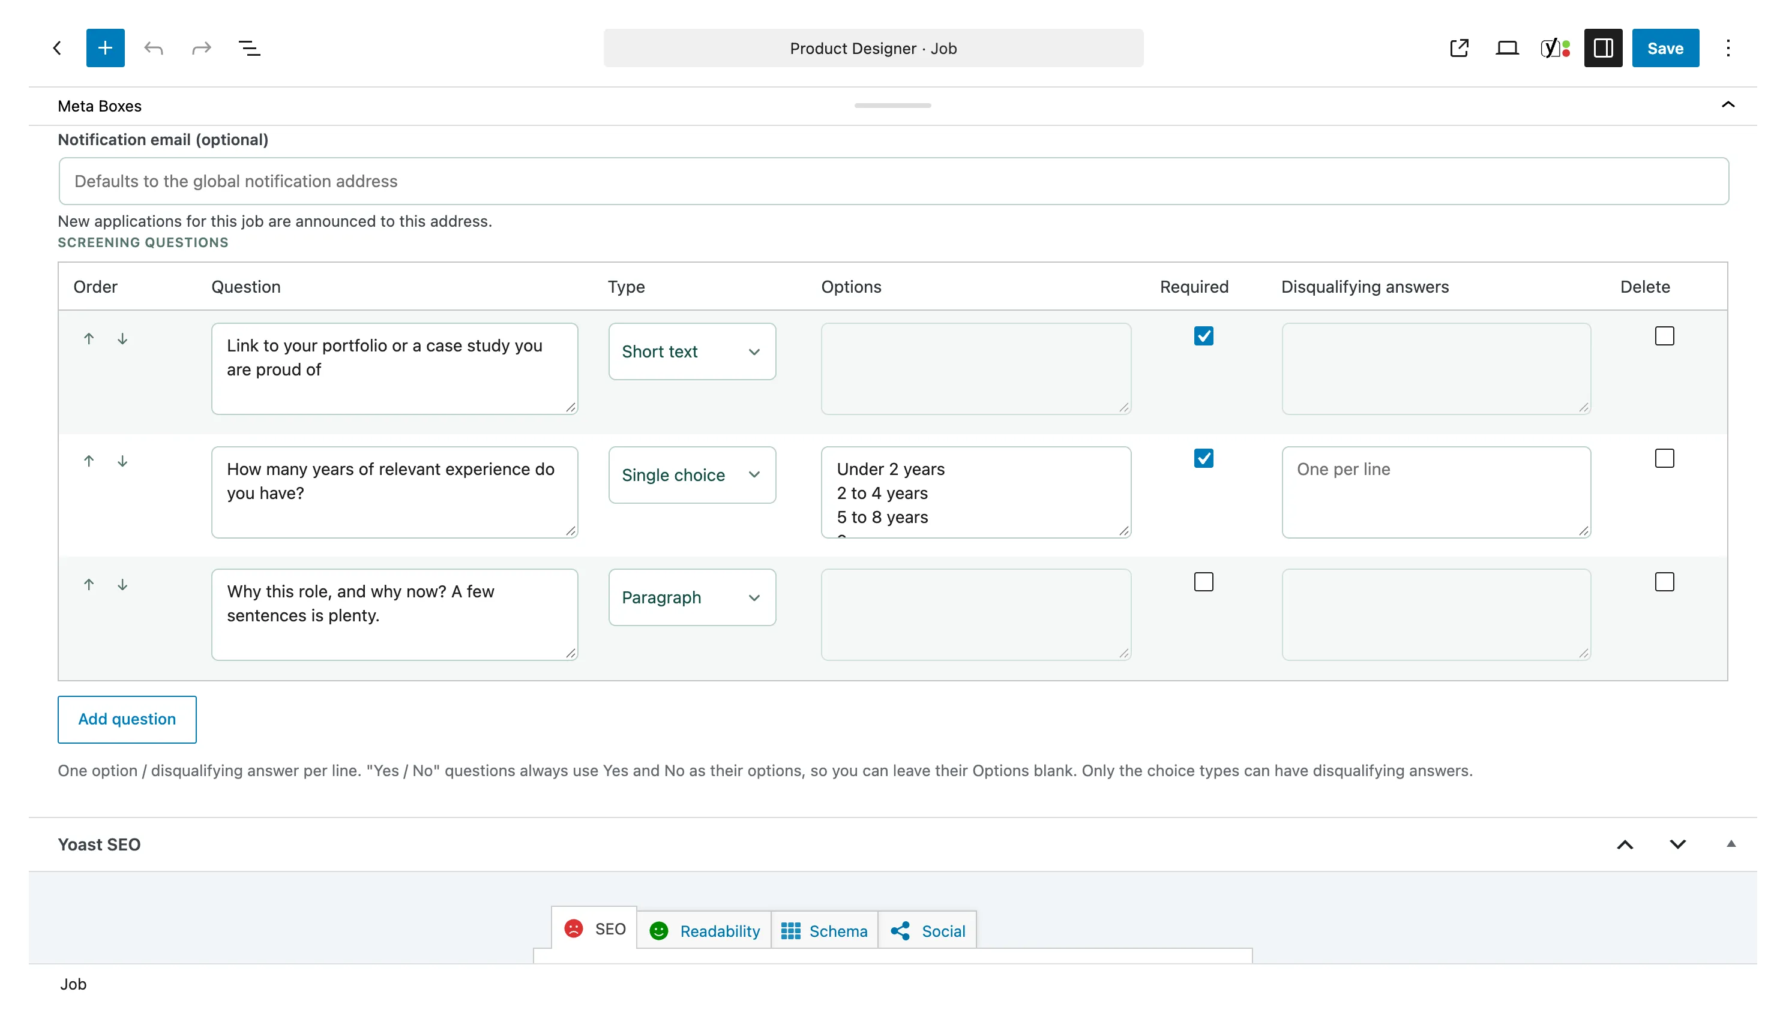Uncheck Required for the portfolio question
The width and height of the screenshot is (1786, 1019).
pyautogui.click(x=1203, y=336)
